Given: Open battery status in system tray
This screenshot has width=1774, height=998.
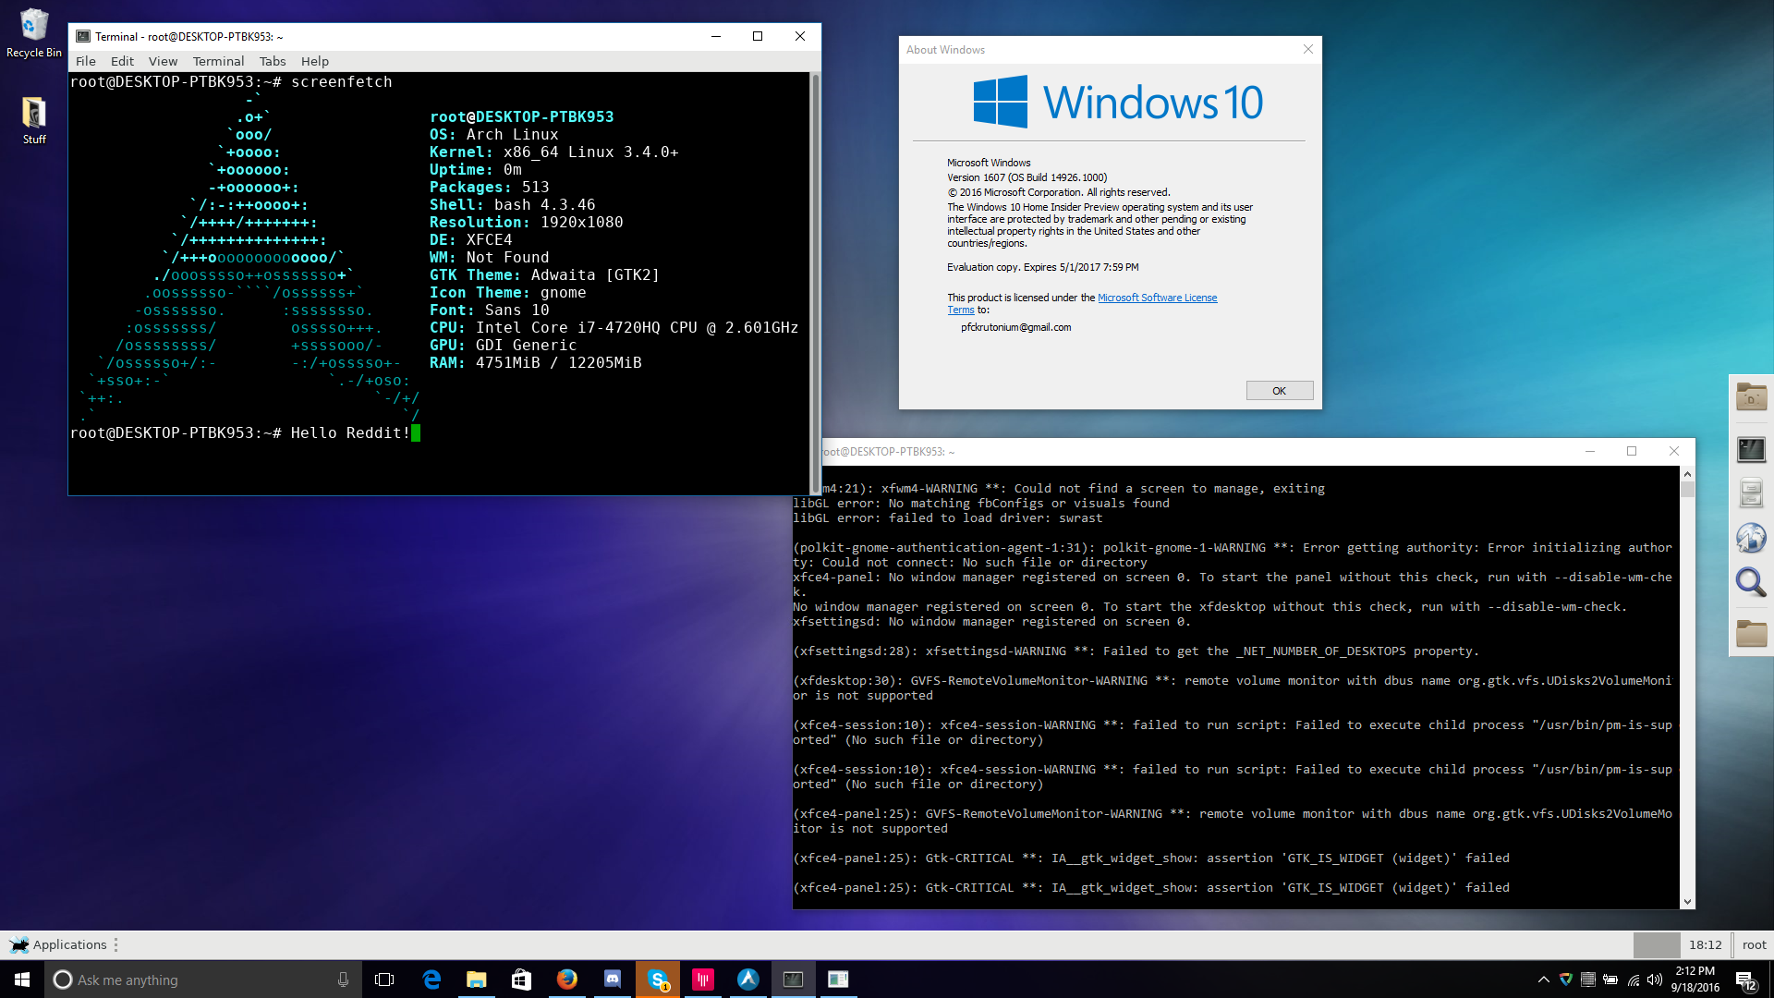Looking at the screenshot, I should [1610, 980].
